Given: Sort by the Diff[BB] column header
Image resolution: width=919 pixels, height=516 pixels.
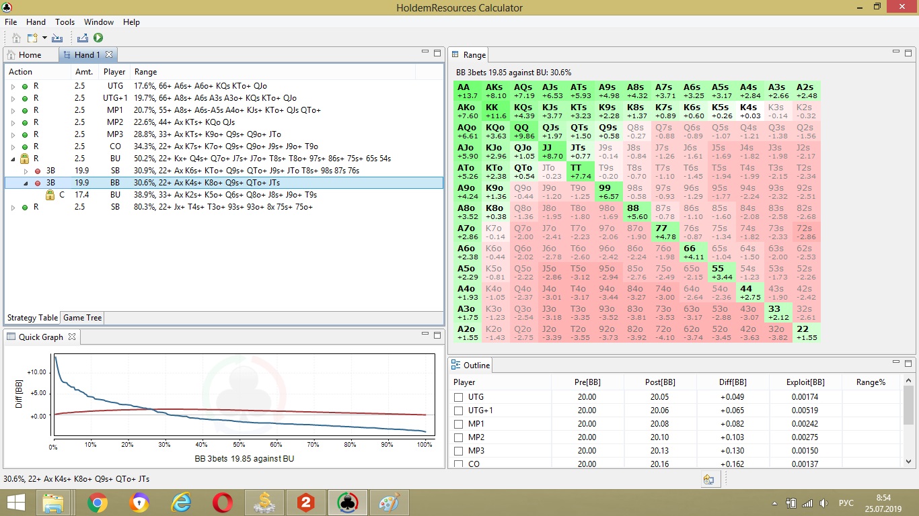Looking at the screenshot, I should [733, 382].
